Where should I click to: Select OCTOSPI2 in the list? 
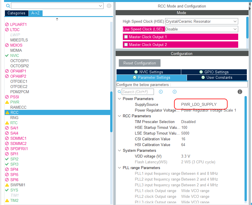click(20, 66)
